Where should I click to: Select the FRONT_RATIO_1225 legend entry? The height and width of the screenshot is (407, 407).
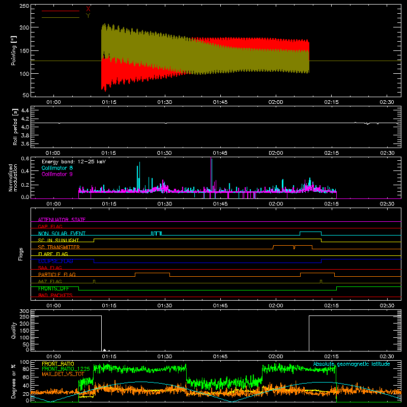click(66, 369)
